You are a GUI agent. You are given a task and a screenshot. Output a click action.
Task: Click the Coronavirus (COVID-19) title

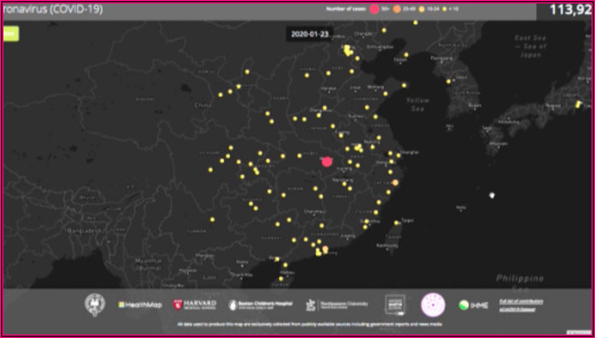[x=53, y=10]
